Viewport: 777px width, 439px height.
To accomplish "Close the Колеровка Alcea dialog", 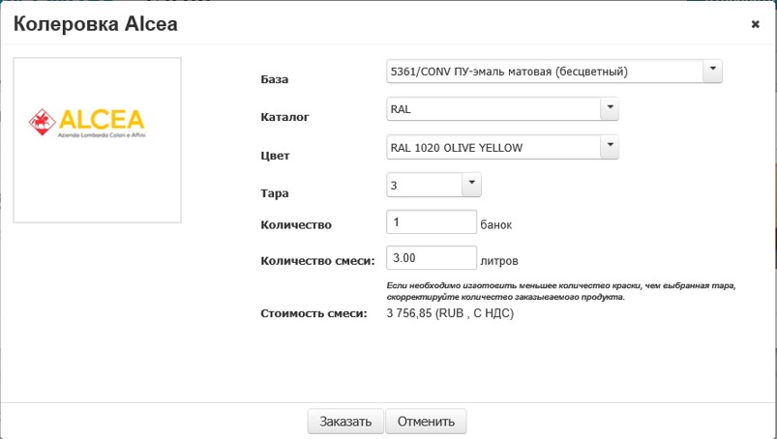I will [x=755, y=25].
